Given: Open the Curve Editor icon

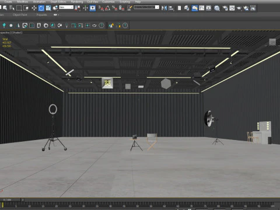Looking at the screenshot, I should pos(202,8).
